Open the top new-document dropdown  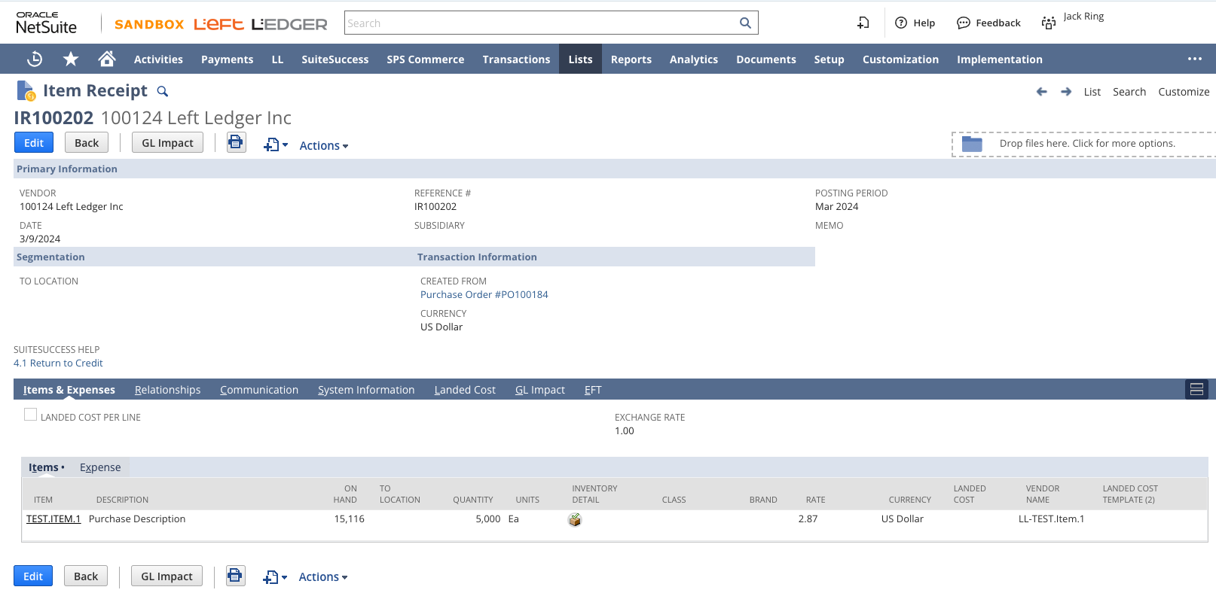(x=276, y=144)
